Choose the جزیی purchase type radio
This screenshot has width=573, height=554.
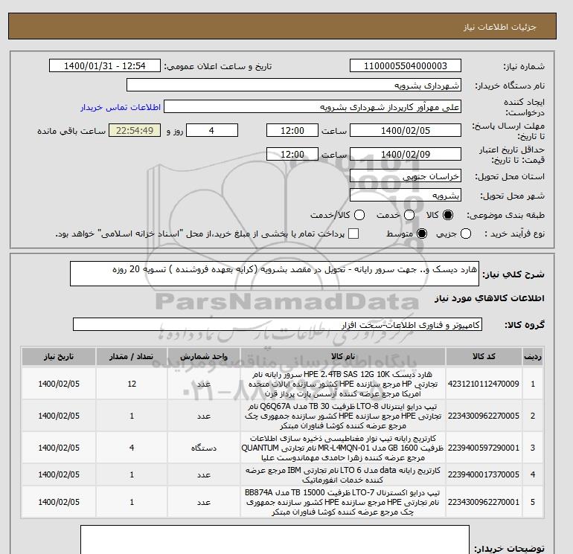point(466,233)
